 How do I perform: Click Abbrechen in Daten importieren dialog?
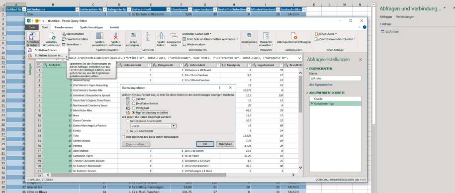[x=225, y=144]
